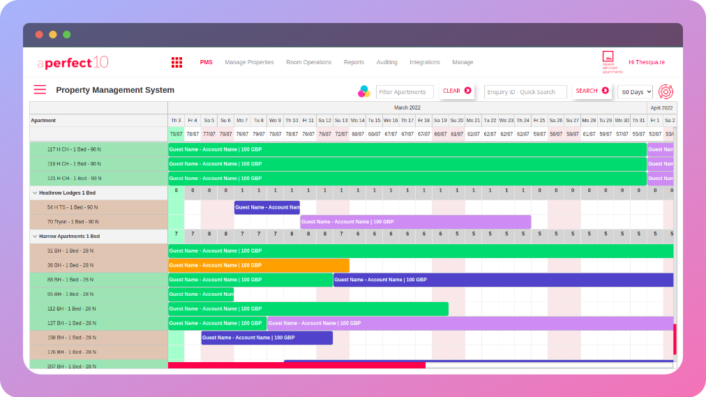Select the orange booking on 36 BH
The image size is (706, 397).
[258, 265]
